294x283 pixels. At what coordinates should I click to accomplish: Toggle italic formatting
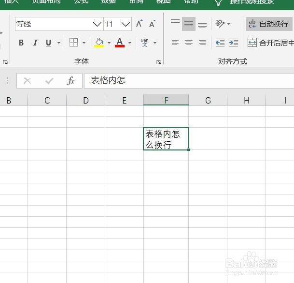(x=35, y=43)
